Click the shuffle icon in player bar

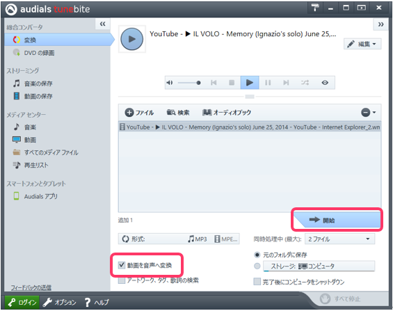click(305, 83)
